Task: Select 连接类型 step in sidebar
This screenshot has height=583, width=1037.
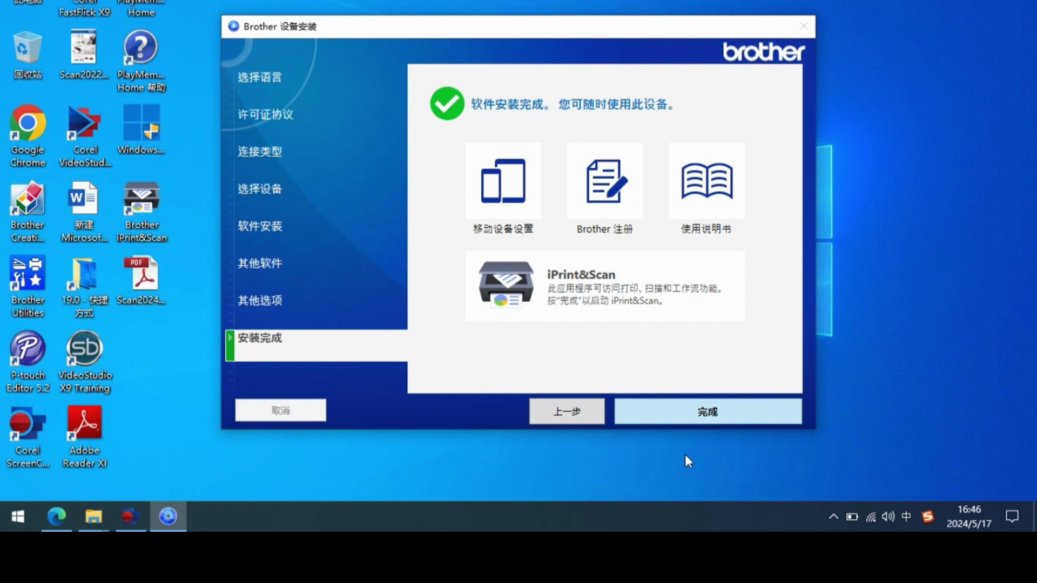Action: click(x=260, y=152)
